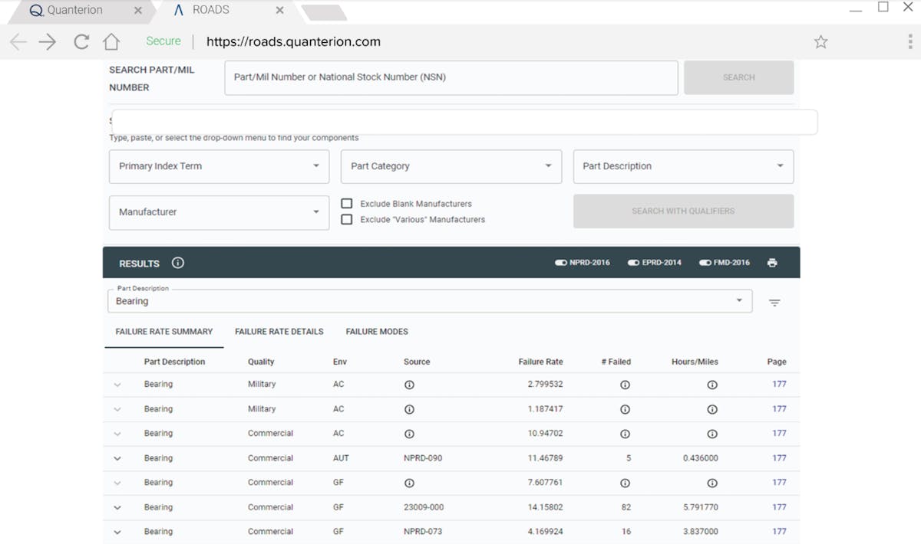Click the info icon next to RESULTS
Screen dimensions: 921x544
[177, 262]
